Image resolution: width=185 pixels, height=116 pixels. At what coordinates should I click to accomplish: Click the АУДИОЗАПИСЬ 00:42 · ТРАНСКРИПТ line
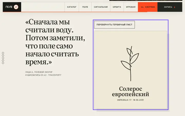pos(43,75)
